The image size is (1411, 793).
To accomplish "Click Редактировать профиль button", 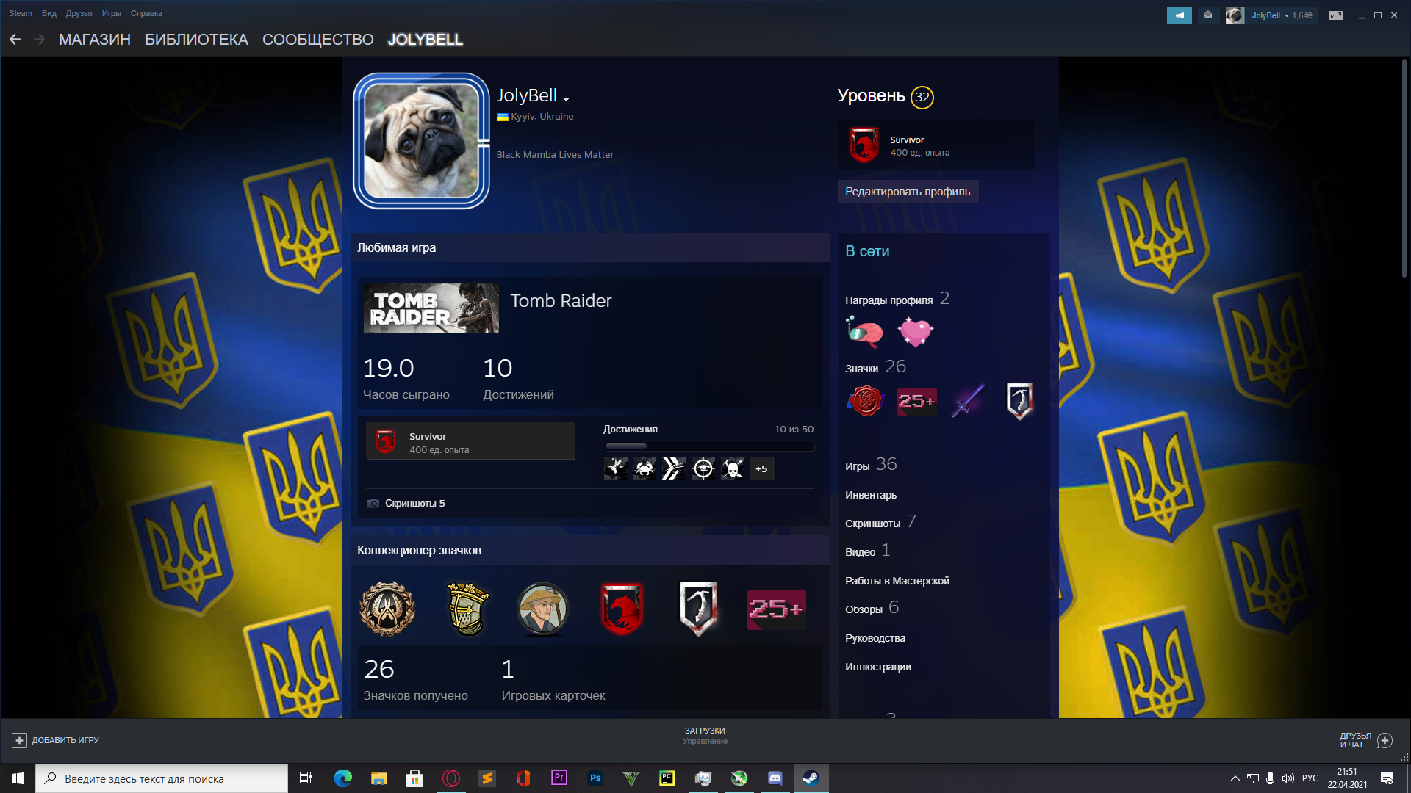I will point(908,192).
